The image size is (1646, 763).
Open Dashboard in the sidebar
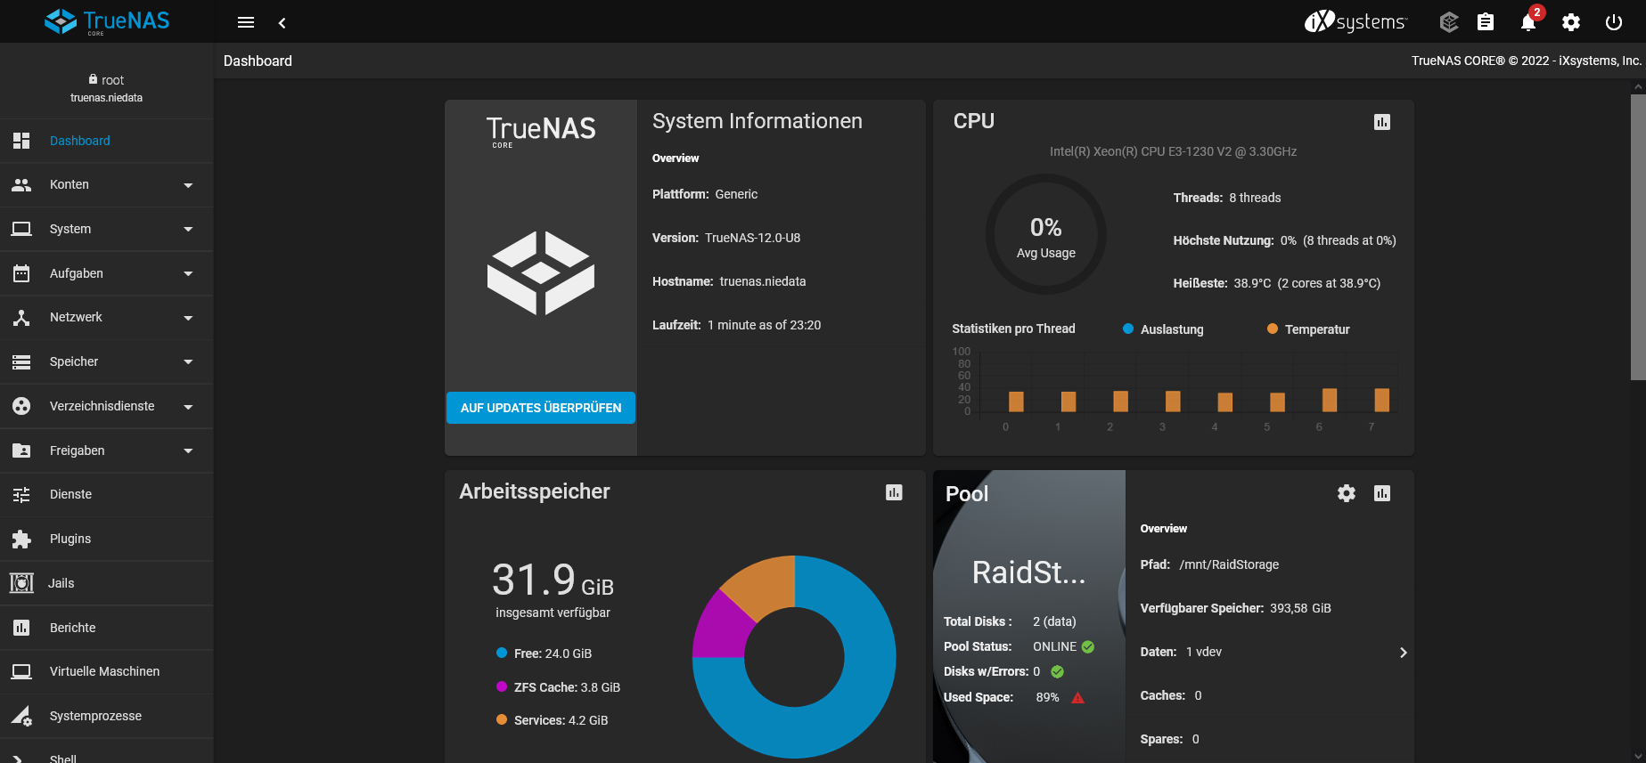point(107,141)
